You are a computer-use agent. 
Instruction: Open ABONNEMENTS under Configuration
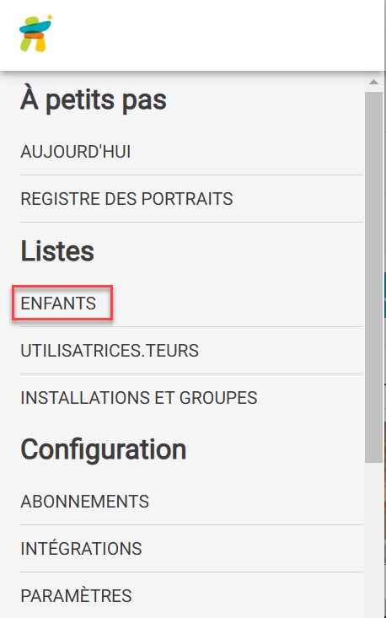point(84,502)
